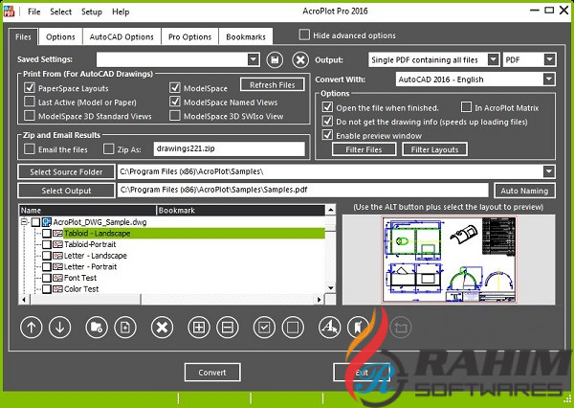The image size is (574, 408).
Task: Enable ModelSpace 3D Standard Views checkbox
Action: pyautogui.click(x=30, y=116)
